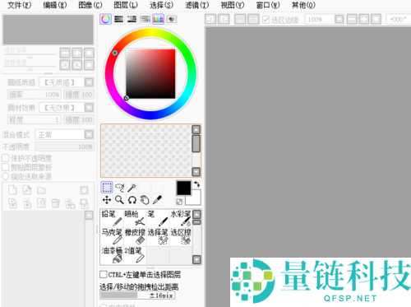Toggle the intermediate color bar icon

pos(145,19)
